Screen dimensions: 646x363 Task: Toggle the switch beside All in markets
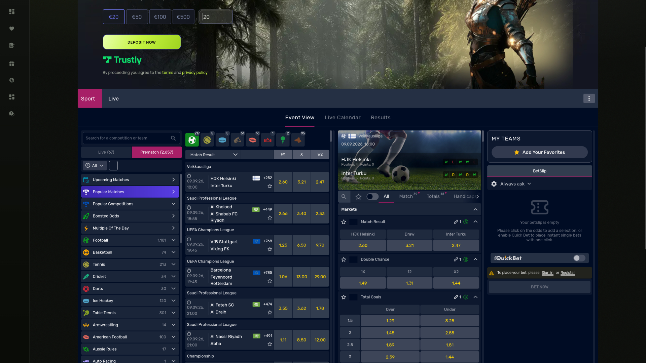(x=372, y=197)
